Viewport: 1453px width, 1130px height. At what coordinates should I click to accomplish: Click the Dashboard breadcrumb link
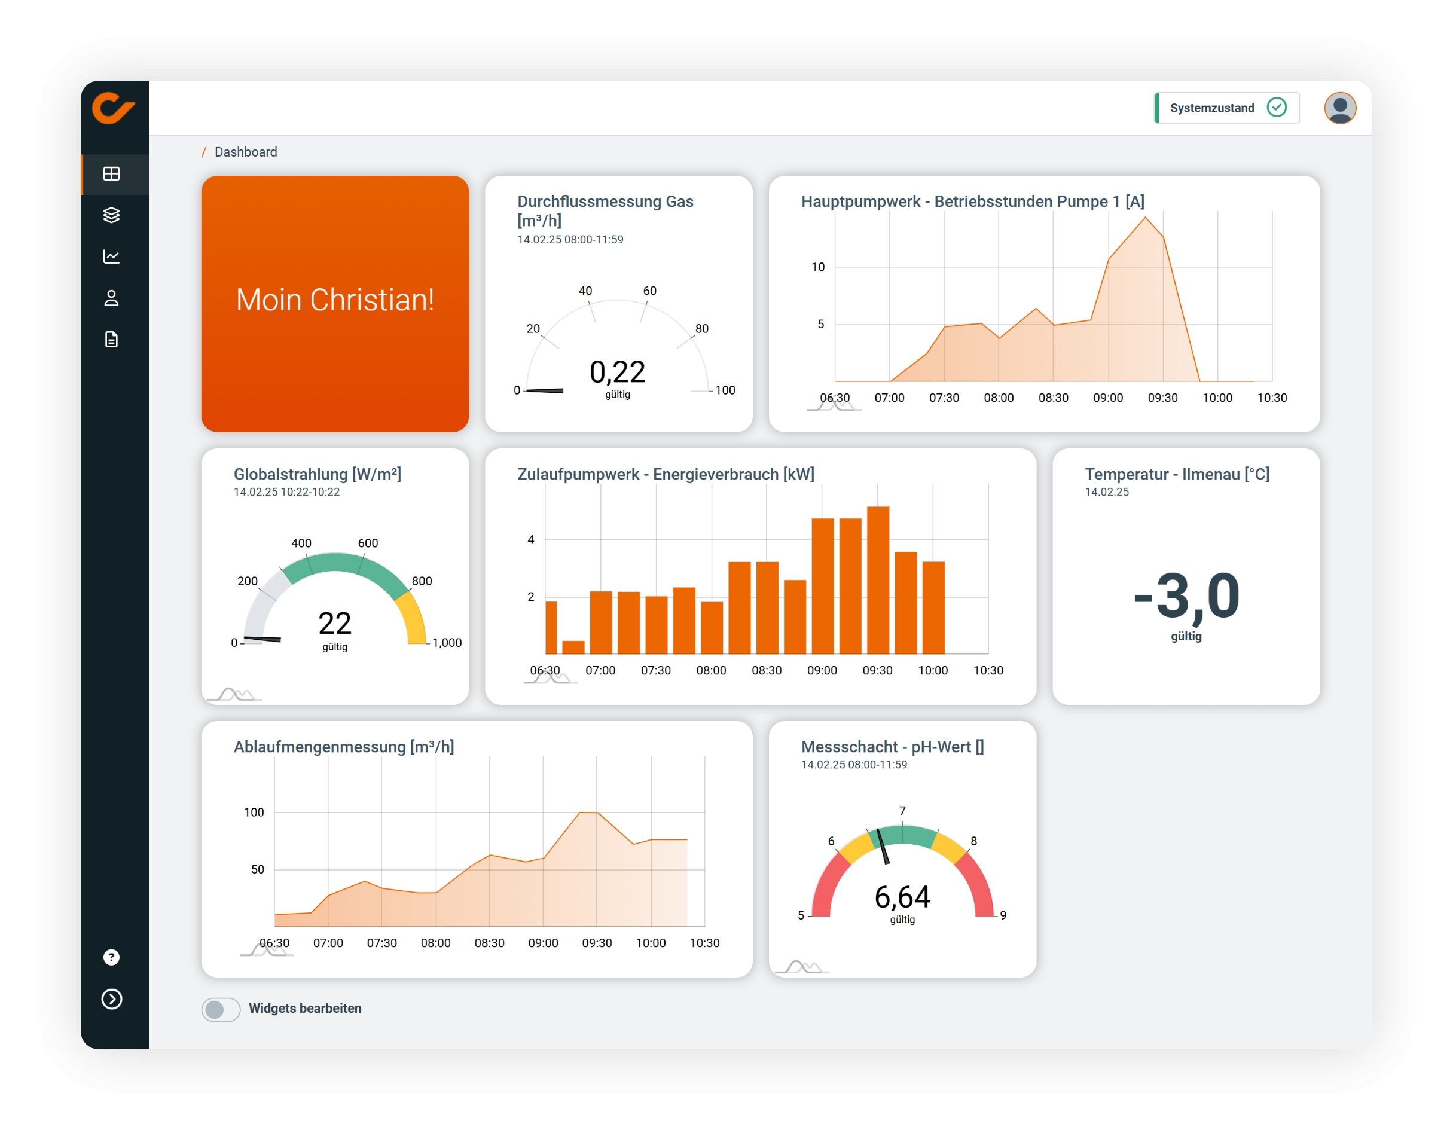coord(246,152)
